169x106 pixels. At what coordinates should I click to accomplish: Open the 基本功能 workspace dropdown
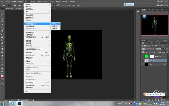[x=162, y=5]
